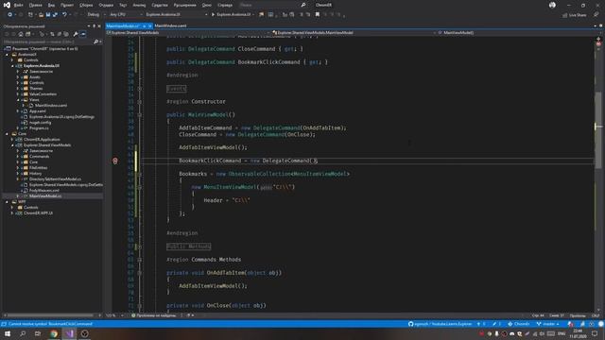Click Solution Explorer properties wrench icon

click(x=76, y=34)
